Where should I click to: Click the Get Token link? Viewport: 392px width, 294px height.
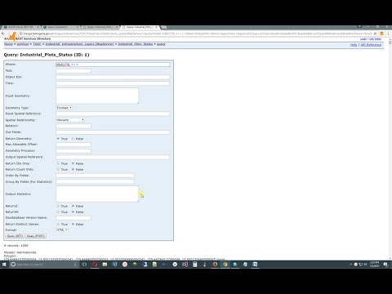coord(376,39)
